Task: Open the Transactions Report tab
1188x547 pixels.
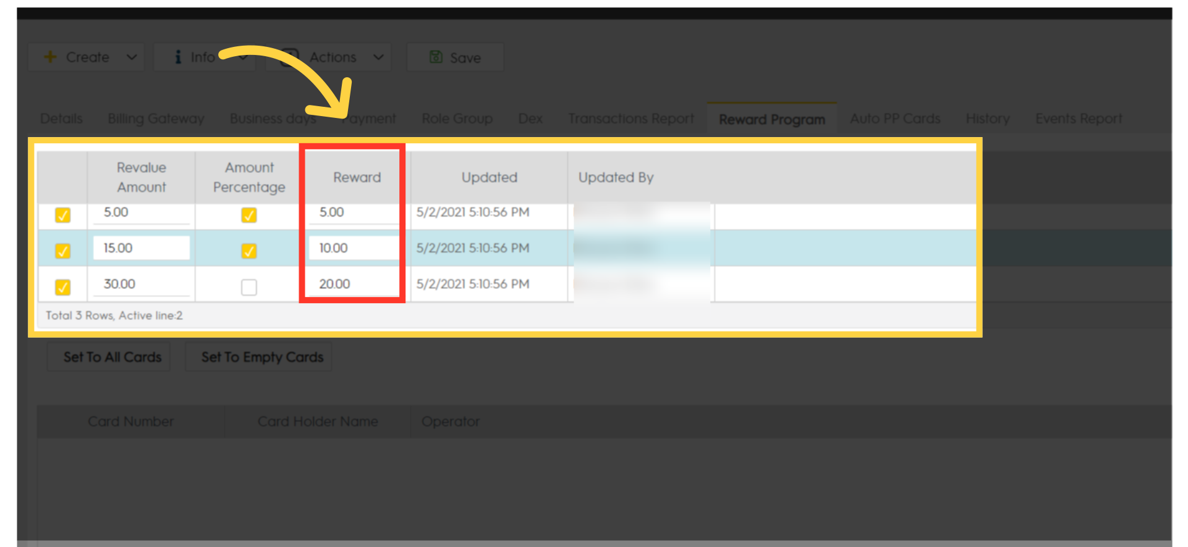Action: tap(631, 119)
